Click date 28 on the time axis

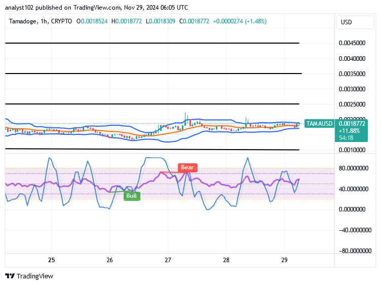(226, 260)
